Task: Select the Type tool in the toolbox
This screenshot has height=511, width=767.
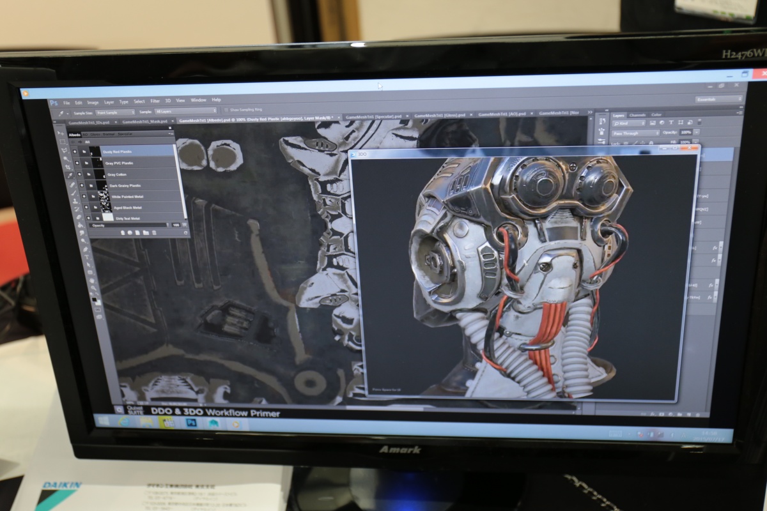Action: [x=87, y=257]
